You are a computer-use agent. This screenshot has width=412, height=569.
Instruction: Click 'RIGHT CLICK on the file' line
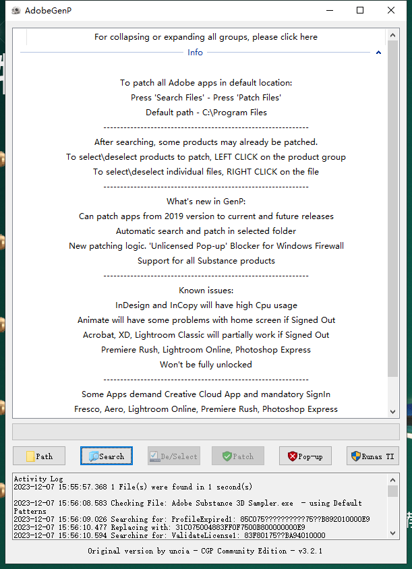(206, 172)
